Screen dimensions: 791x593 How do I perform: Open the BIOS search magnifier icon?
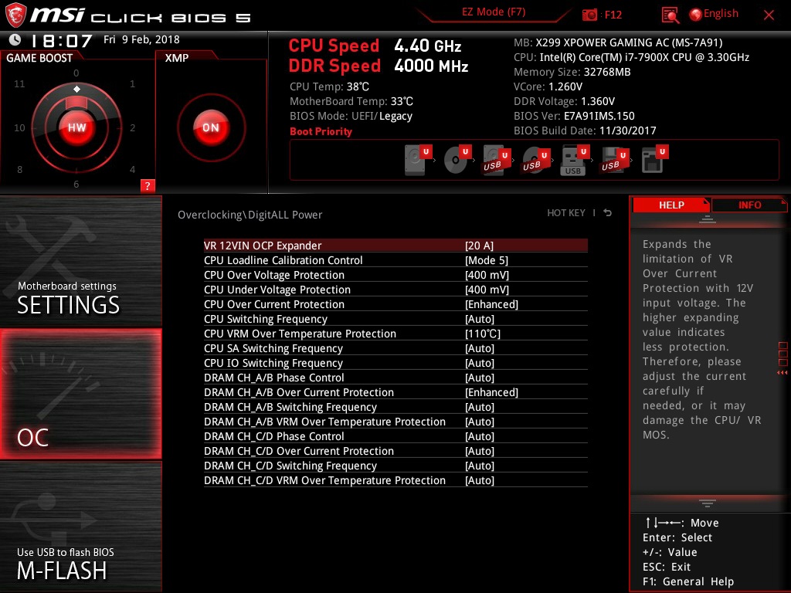(x=670, y=15)
